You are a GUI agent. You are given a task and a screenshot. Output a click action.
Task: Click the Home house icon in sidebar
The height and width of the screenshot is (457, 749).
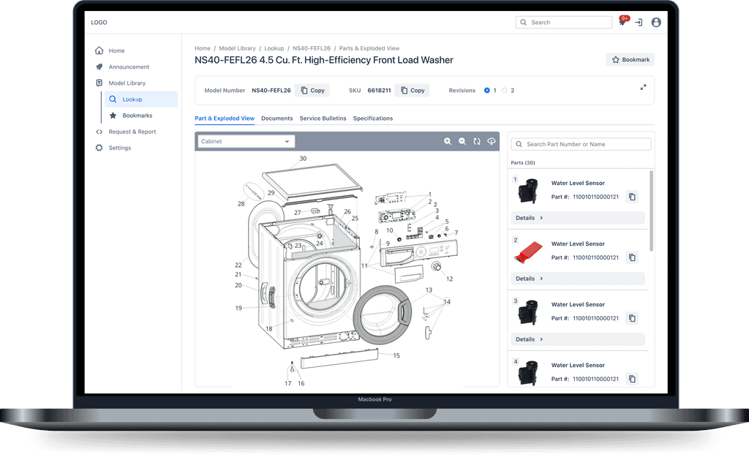tap(99, 50)
